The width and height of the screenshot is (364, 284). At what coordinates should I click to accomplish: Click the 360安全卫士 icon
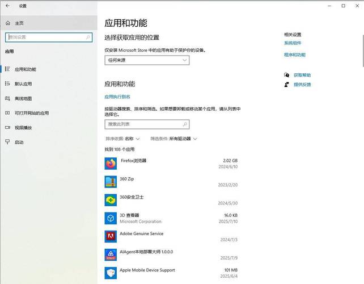coord(111,200)
